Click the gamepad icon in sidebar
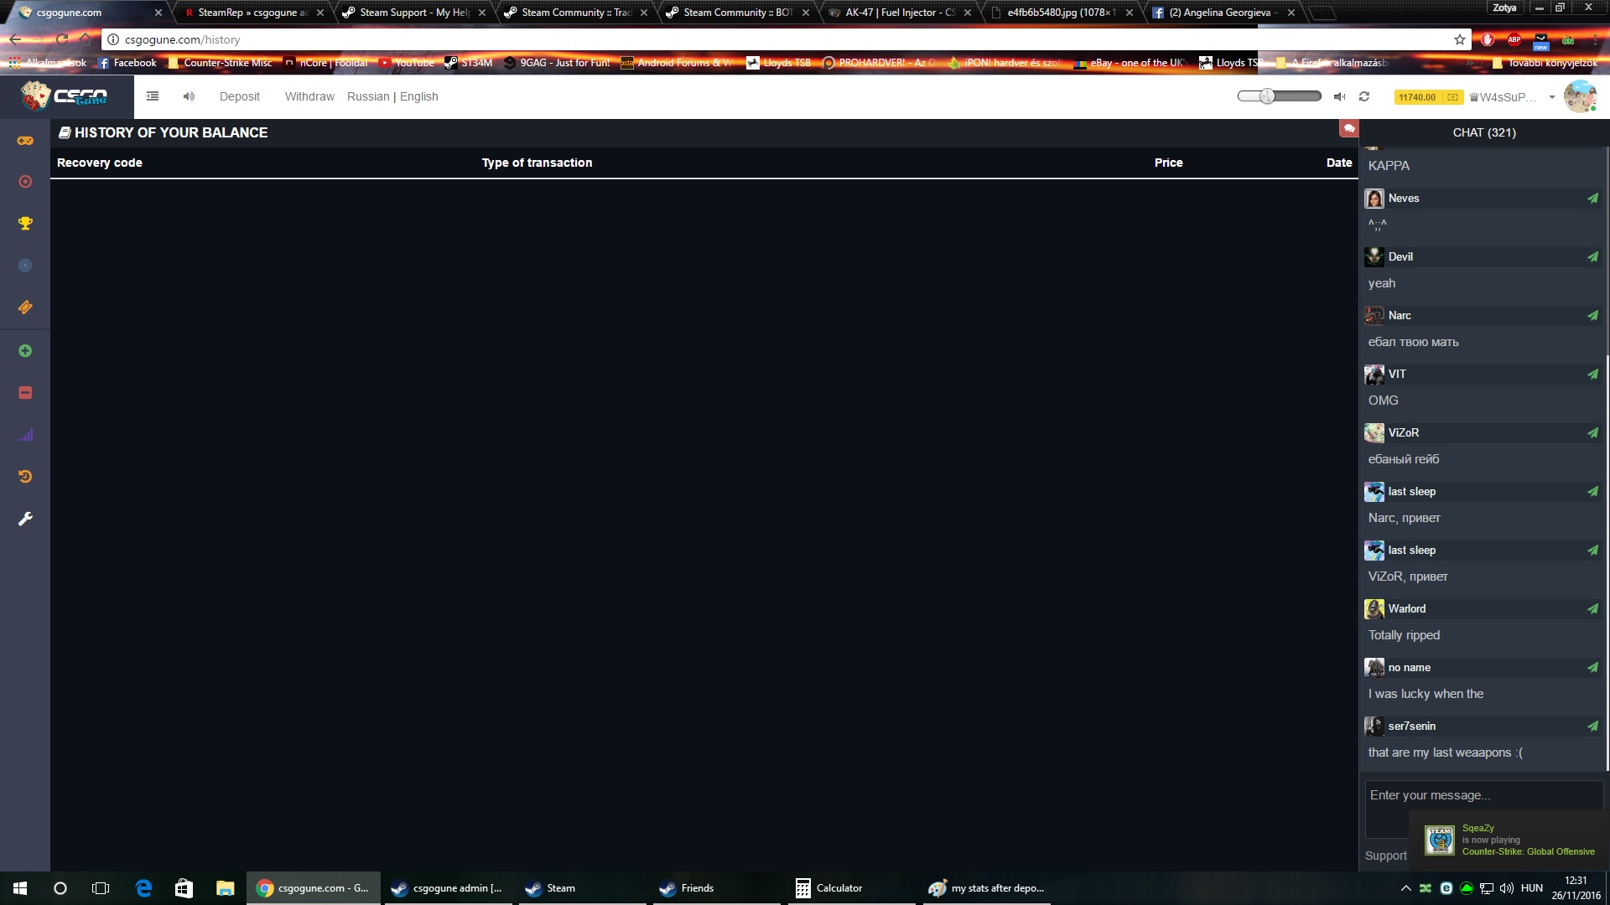This screenshot has height=905, width=1610. (25, 141)
